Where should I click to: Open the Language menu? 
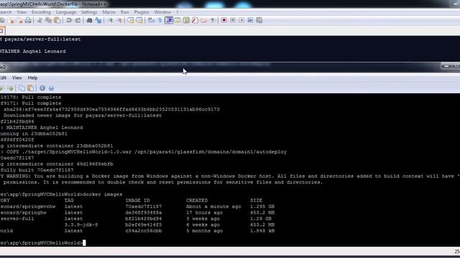65,12
